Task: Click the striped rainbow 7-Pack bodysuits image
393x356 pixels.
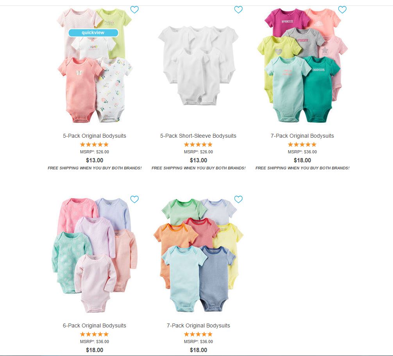Action: pyautogui.click(x=198, y=255)
